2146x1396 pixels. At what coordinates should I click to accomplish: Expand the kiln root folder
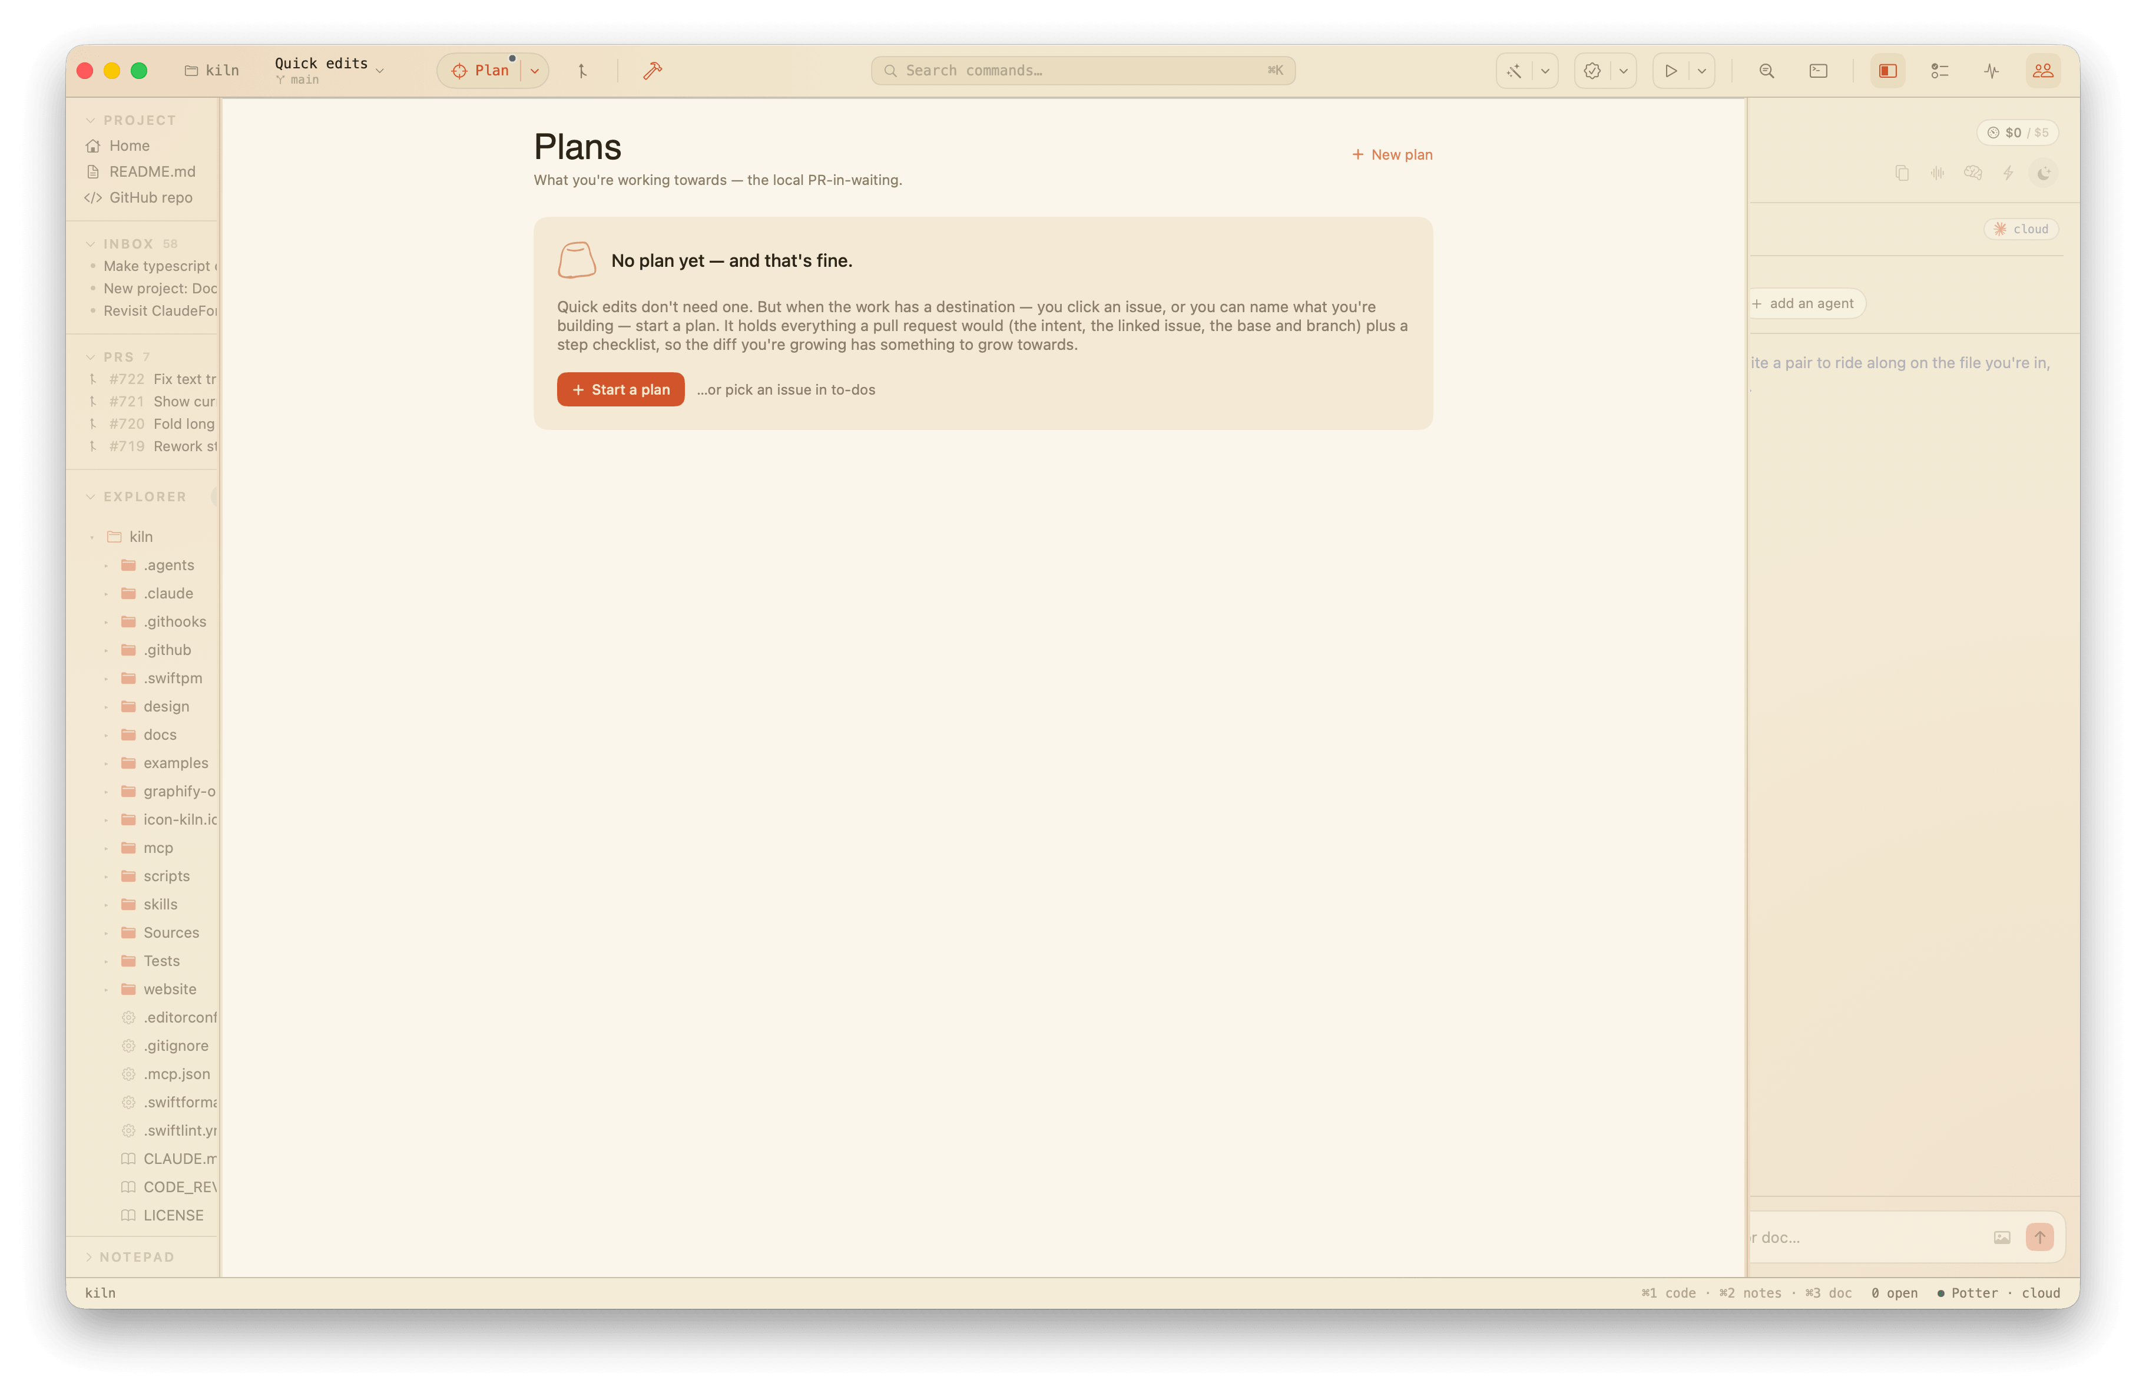pos(92,537)
